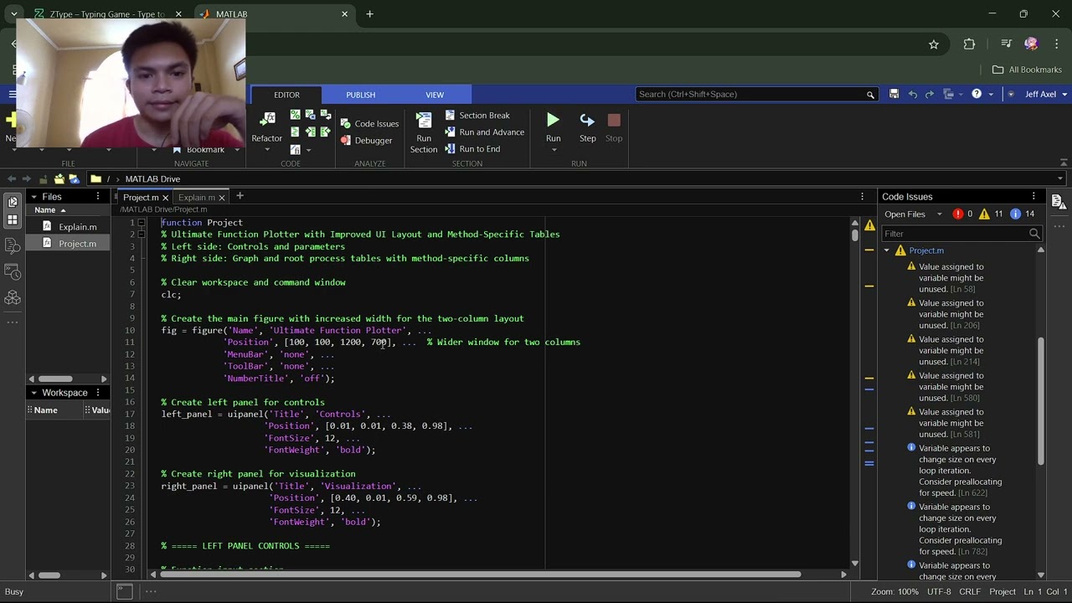Image resolution: width=1072 pixels, height=603 pixels.
Task: Insert a Section Break
Action: (x=477, y=116)
